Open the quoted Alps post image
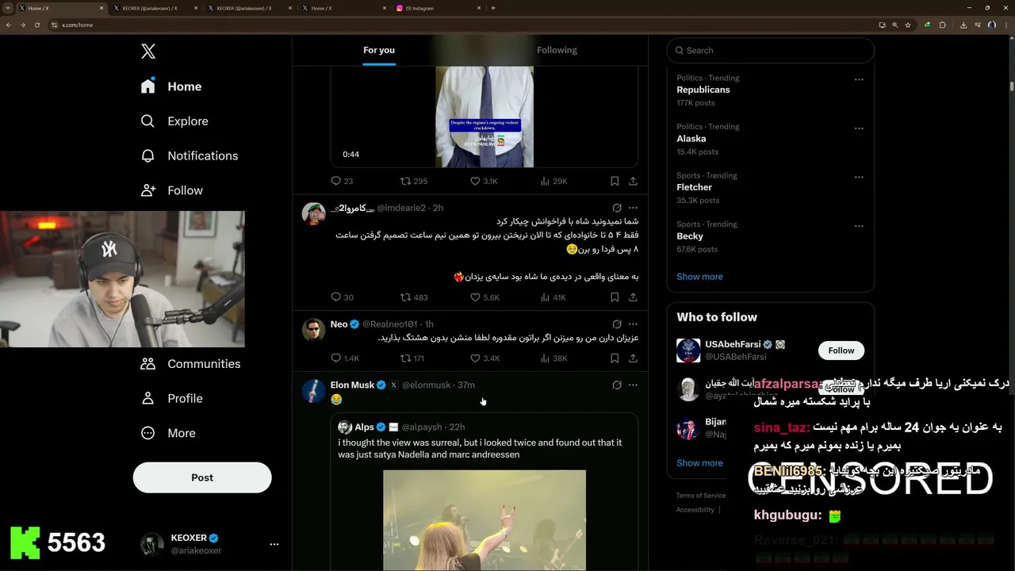 point(485,520)
